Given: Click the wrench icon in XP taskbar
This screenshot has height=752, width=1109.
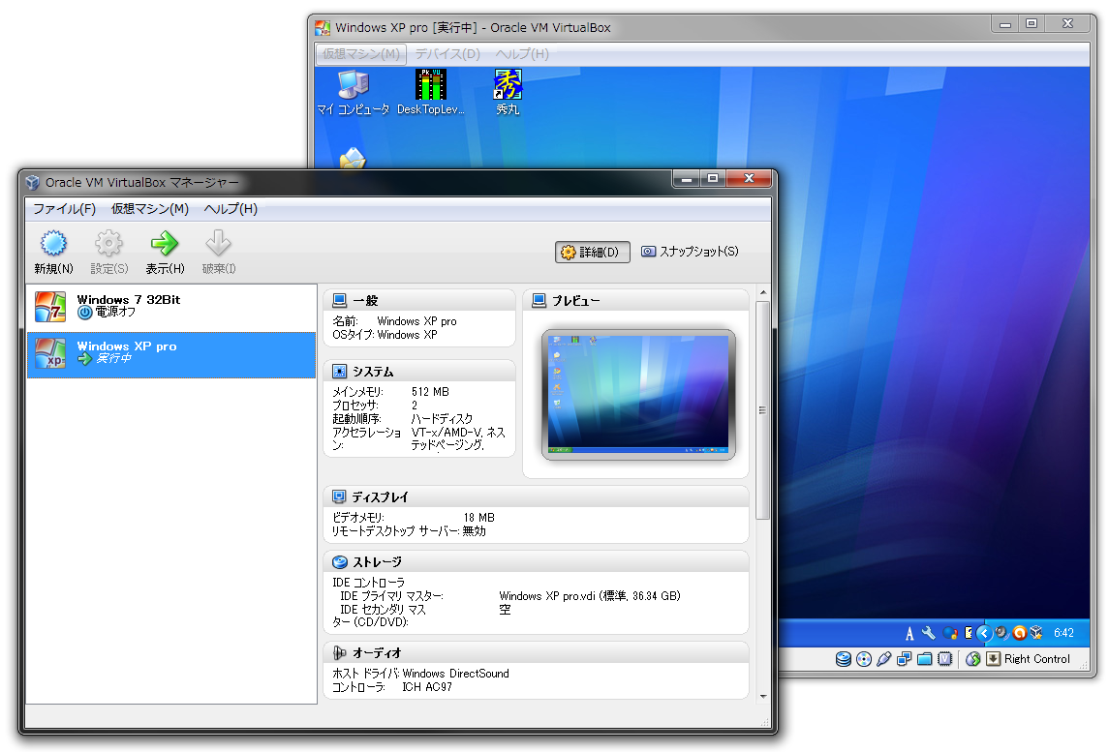Looking at the screenshot, I should click(929, 633).
